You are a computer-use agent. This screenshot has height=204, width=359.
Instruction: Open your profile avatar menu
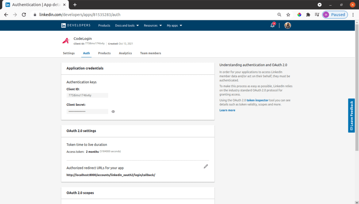pyautogui.click(x=288, y=25)
